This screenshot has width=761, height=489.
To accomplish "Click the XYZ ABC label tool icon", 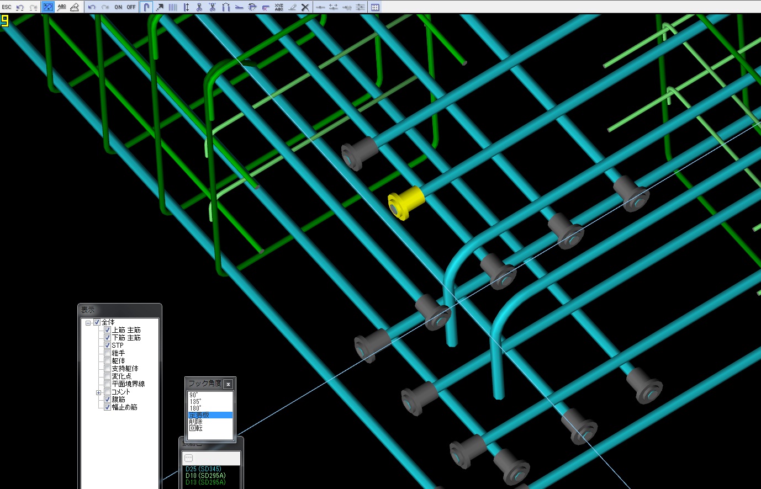I will point(279,7).
